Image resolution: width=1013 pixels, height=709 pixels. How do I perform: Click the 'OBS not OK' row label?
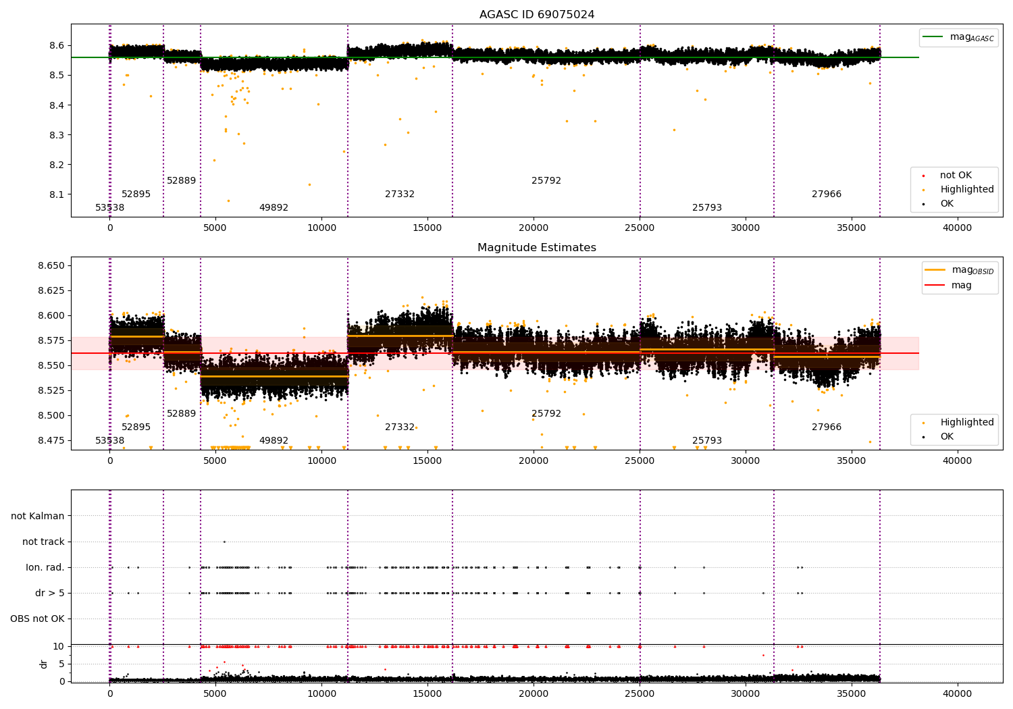[38, 619]
